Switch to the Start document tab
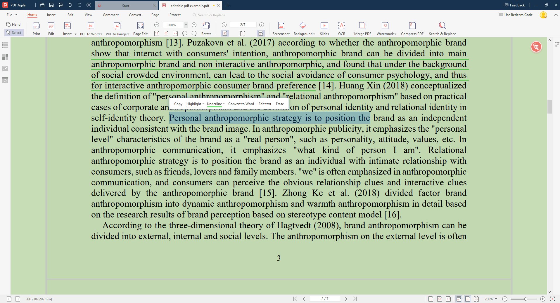 (x=126, y=6)
